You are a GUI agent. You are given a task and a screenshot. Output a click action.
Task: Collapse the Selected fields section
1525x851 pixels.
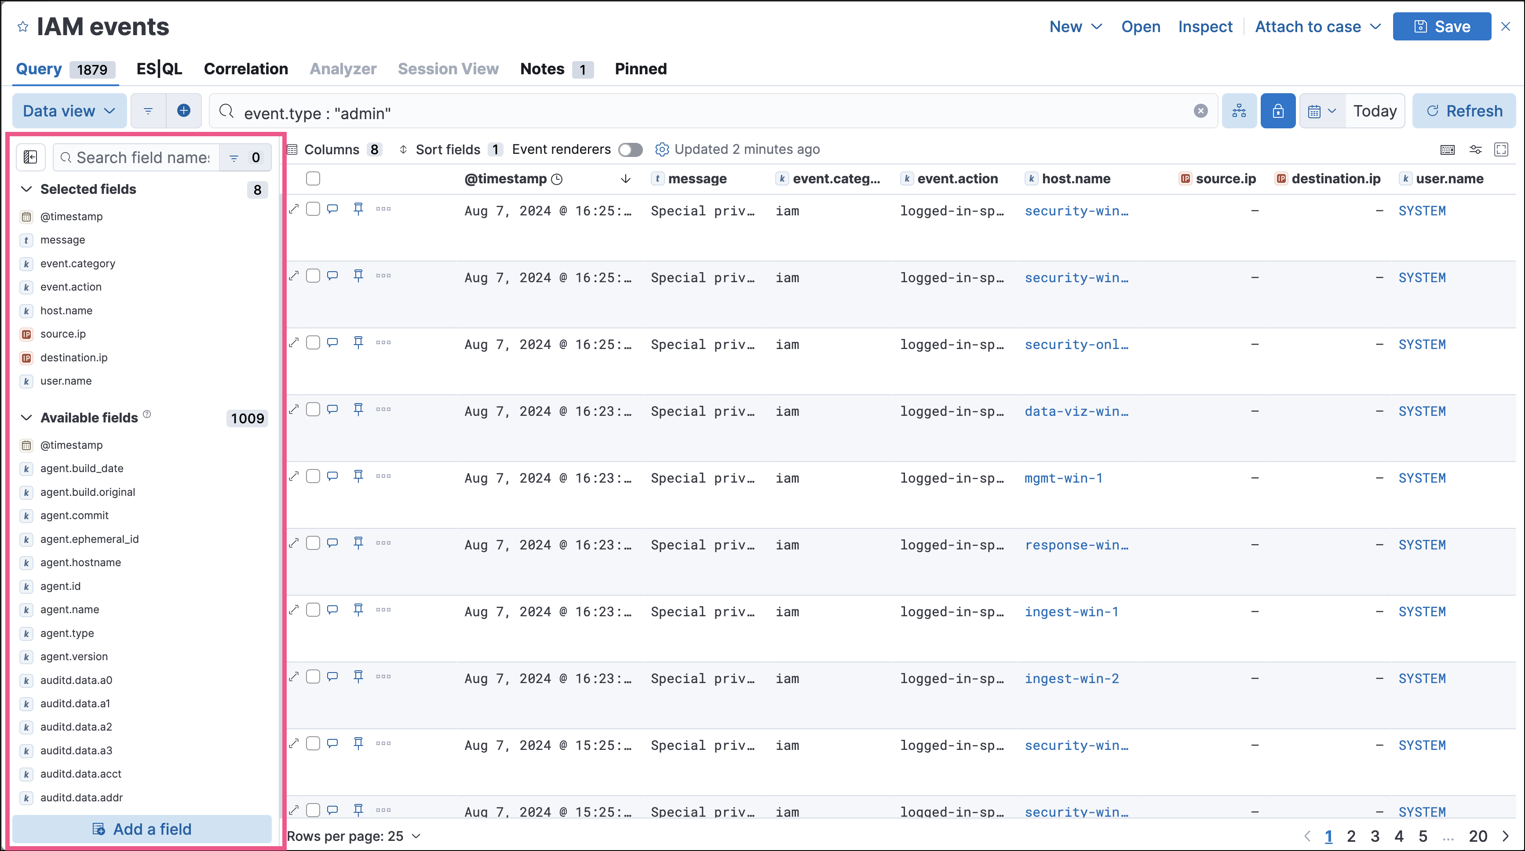tap(26, 189)
